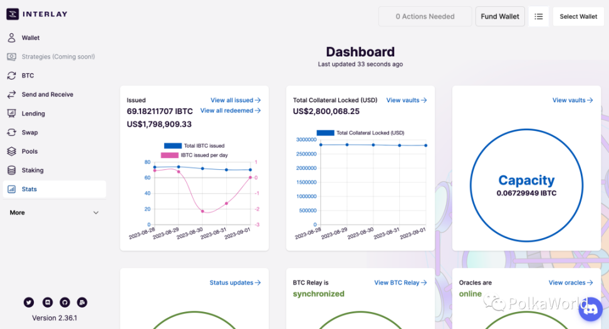Click the Interlay logo icon
This screenshot has width=609, height=329.
click(x=13, y=14)
